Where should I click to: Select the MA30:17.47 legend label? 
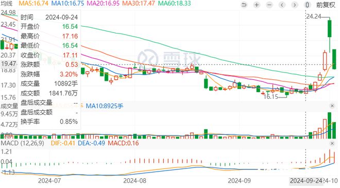click(139, 3)
